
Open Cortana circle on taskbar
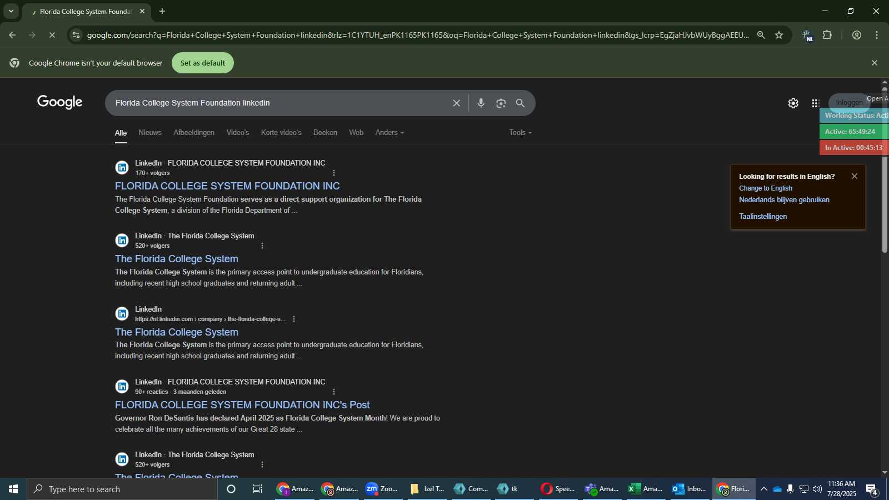coord(231,489)
